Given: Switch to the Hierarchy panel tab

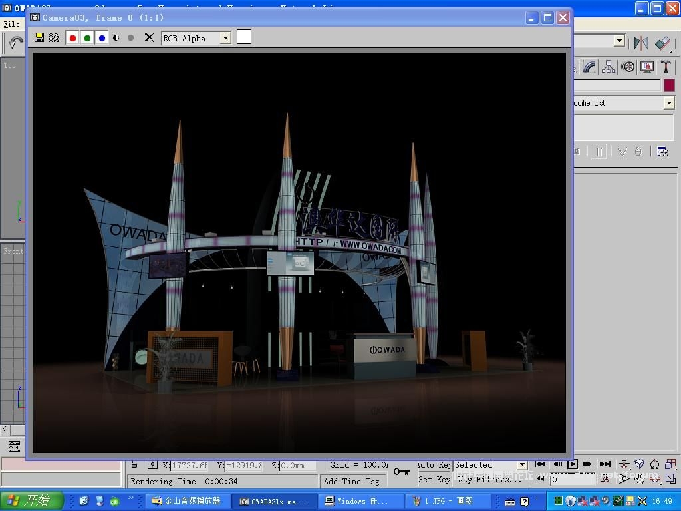Looking at the screenshot, I should pyautogui.click(x=609, y=67).
